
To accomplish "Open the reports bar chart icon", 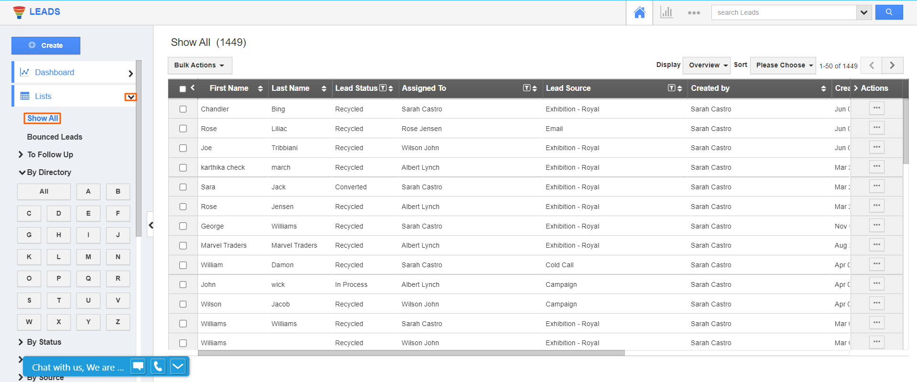I will [x=666, y=12].
